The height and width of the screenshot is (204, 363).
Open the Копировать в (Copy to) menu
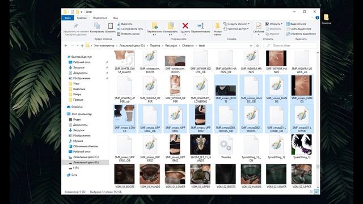pyautogui.click(x=171, y=29)
